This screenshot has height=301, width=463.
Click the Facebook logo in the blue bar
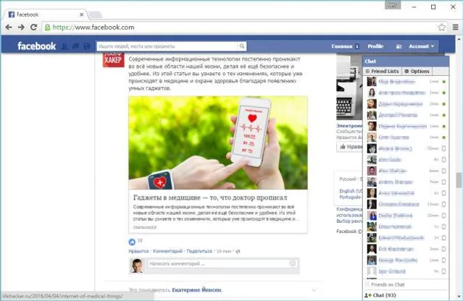pos(37,46)
